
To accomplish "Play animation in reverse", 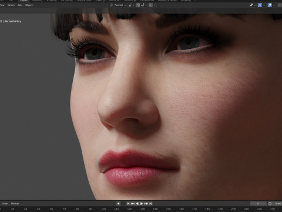I will click(137, 204).
